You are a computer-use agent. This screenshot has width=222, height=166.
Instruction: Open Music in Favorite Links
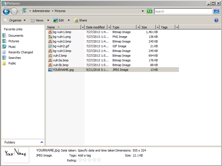coord(12,47)
